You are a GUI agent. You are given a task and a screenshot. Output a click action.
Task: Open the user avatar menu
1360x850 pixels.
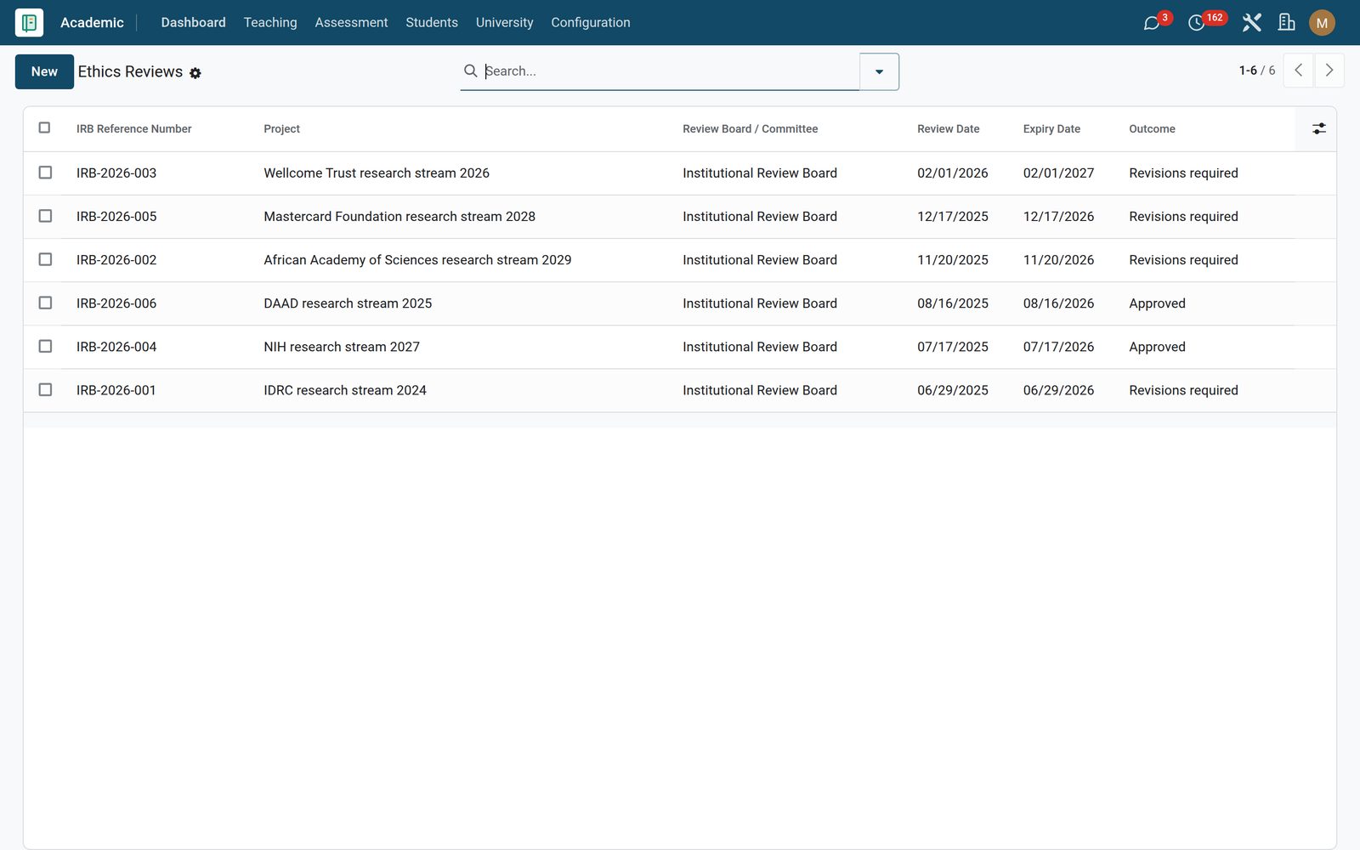pos(1322,23)
